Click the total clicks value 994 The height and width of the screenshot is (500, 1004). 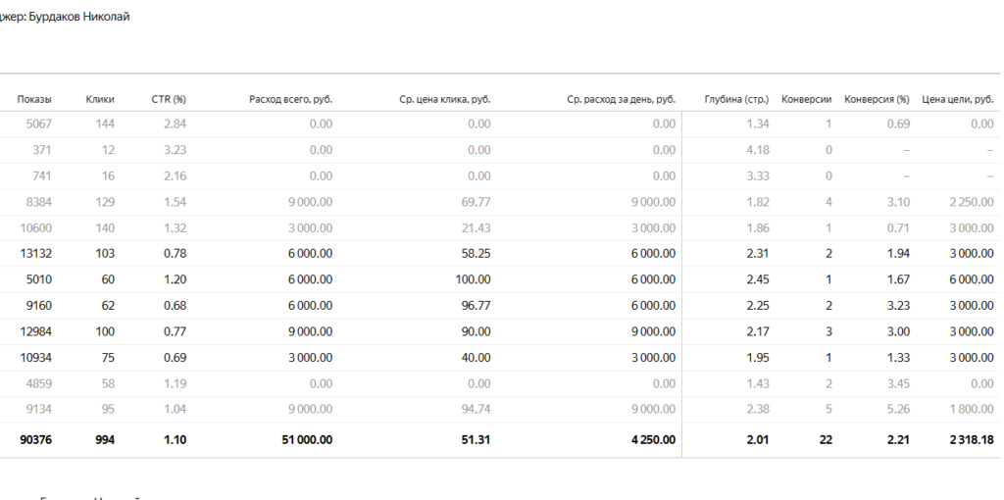[106, 440]
